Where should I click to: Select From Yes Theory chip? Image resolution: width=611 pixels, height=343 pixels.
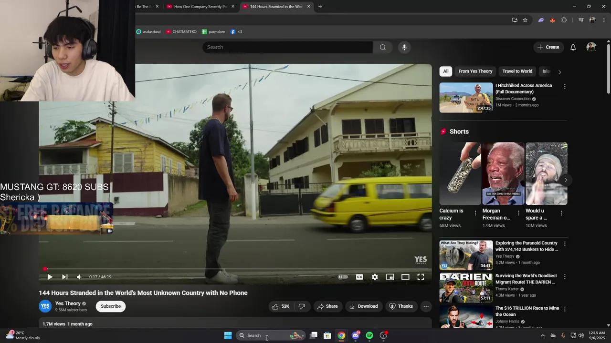[475, 71]
